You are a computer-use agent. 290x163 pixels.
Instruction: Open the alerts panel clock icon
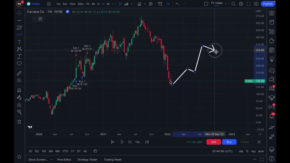pyautogui.click(x=272, y=22)
